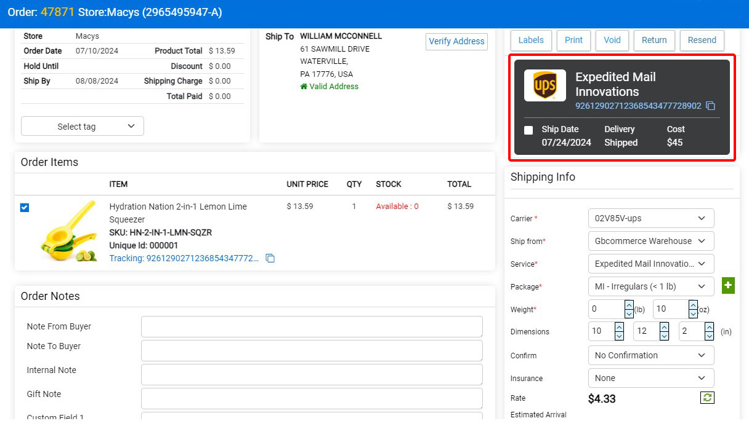Click the weight pounds field
Image resolution: width=749 pixels, height=429 pixels.
coord(606,309)
